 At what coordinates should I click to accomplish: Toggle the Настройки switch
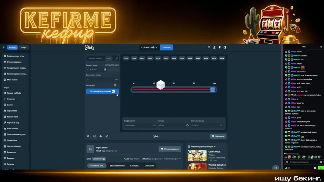(116, 85)
